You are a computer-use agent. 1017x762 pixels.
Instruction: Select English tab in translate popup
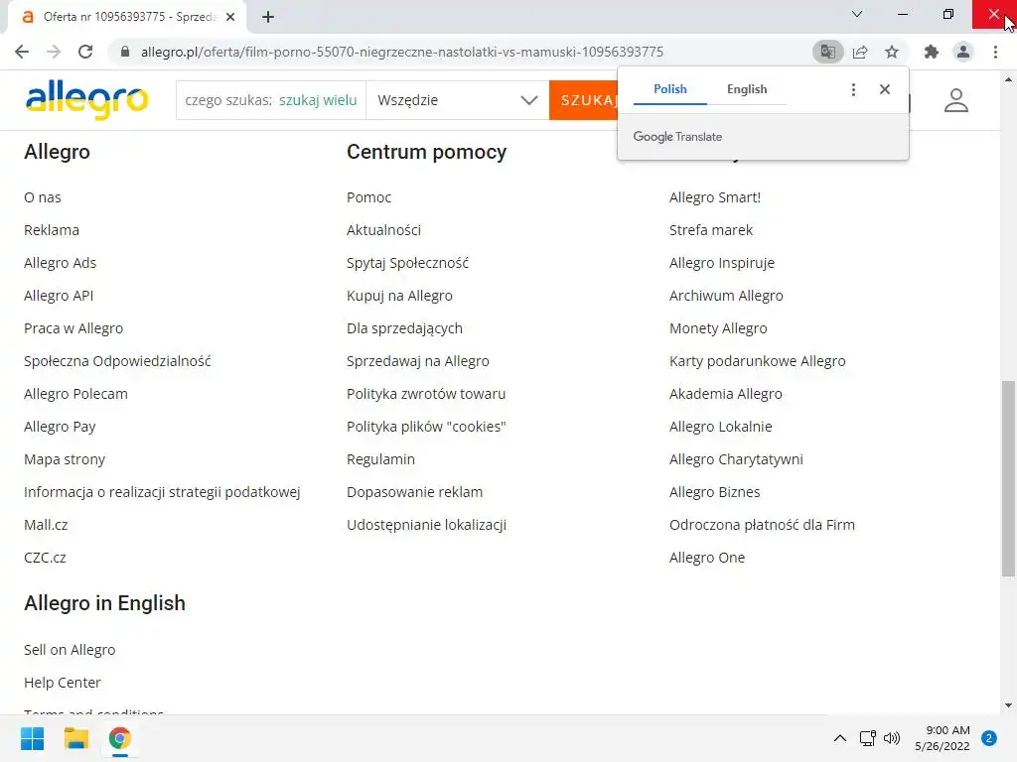[x=747, y=89]
